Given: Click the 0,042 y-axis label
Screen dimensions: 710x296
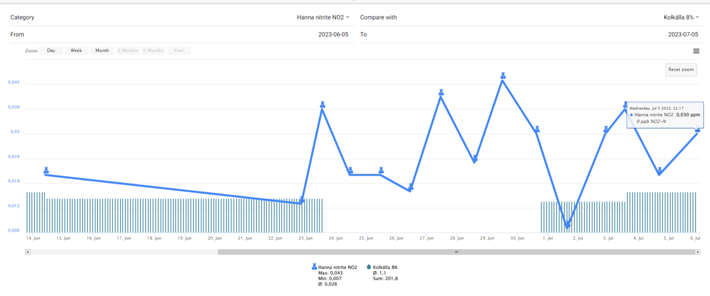Looking at the screenshot, I should 14,82.
